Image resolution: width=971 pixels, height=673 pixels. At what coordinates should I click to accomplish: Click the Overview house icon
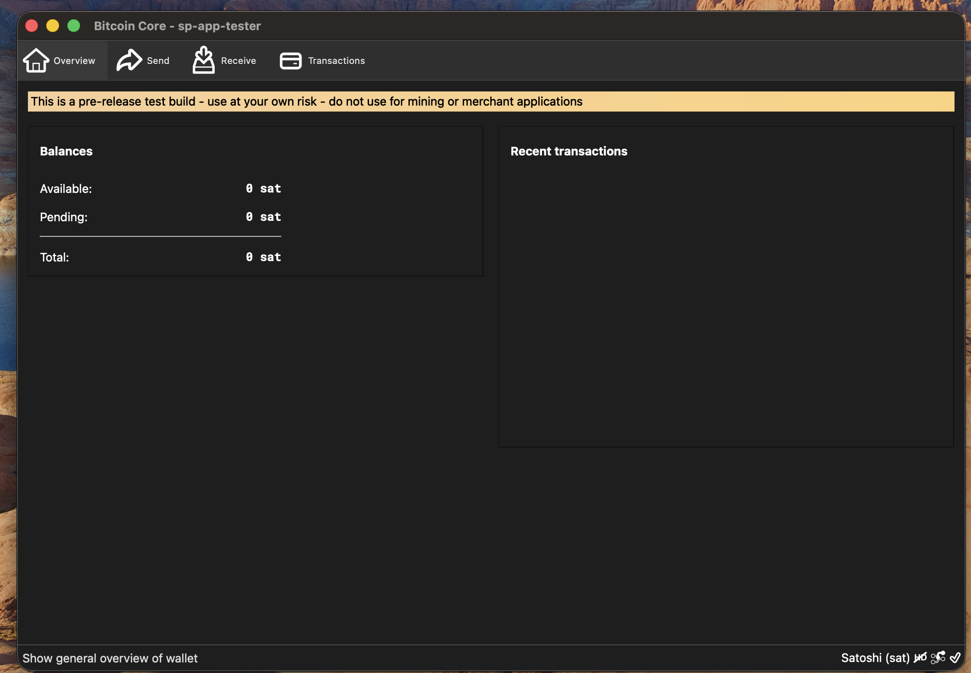(36, 60)
